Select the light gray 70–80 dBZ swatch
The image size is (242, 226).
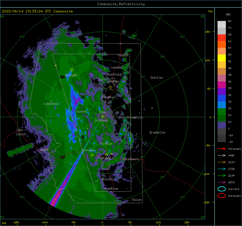[x=222, y=24]
